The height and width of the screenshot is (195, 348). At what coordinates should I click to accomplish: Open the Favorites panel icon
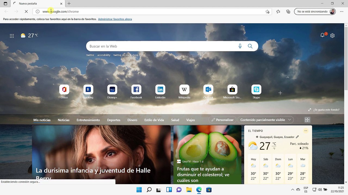[278, 12]
